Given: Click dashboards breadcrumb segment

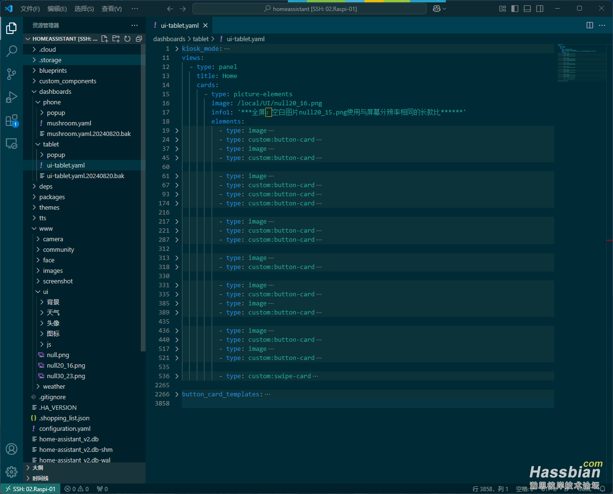Looking at the screenshot, I should (x=169, y=39).
